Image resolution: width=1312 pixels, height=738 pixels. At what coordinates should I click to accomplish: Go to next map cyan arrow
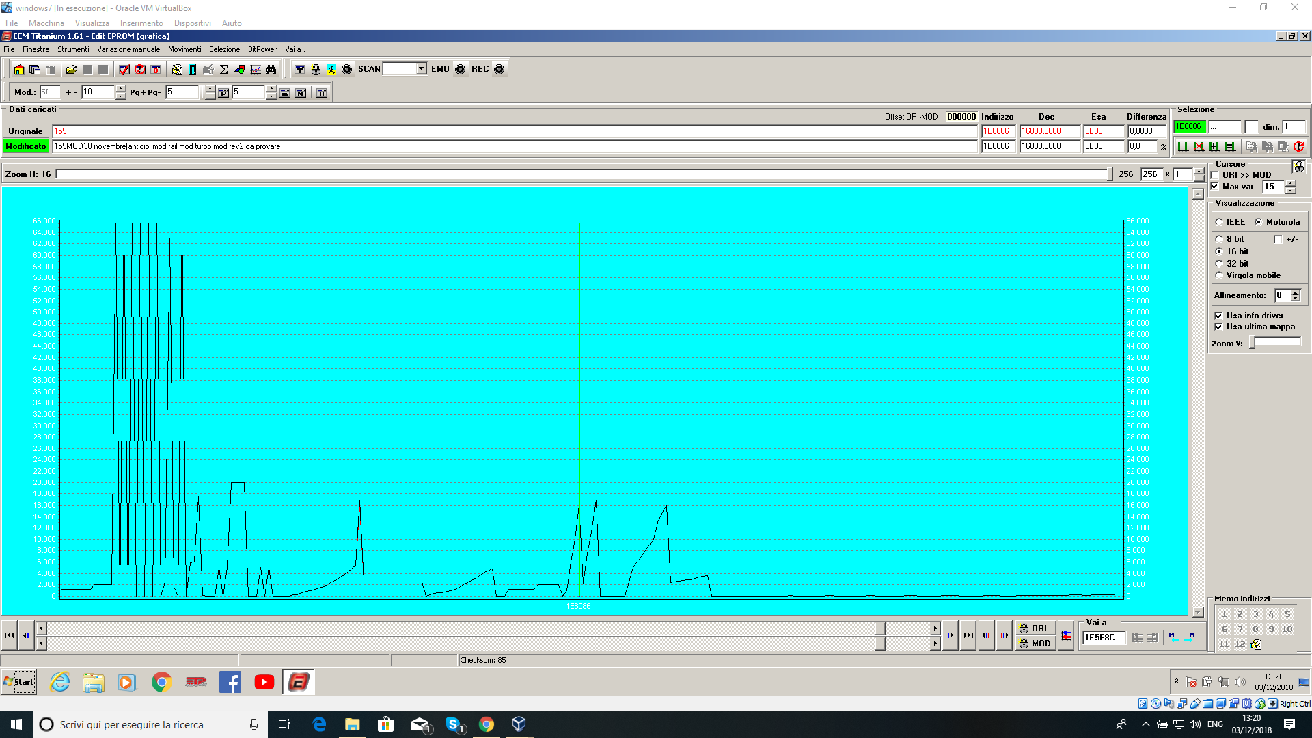(1190, 637)
